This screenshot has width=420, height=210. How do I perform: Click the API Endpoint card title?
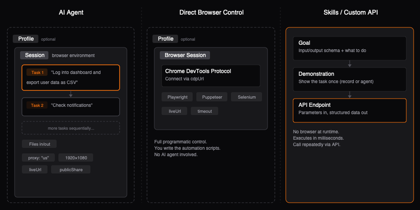click(x=315, y=105)
